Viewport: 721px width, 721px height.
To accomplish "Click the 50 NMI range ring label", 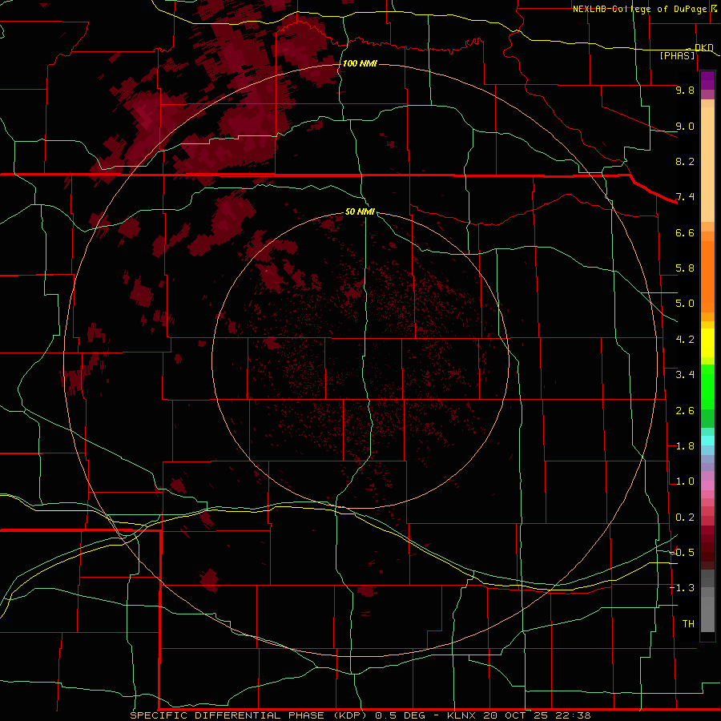I will [x=360, y=211].
